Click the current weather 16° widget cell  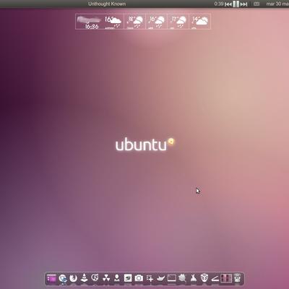point(113,22)
